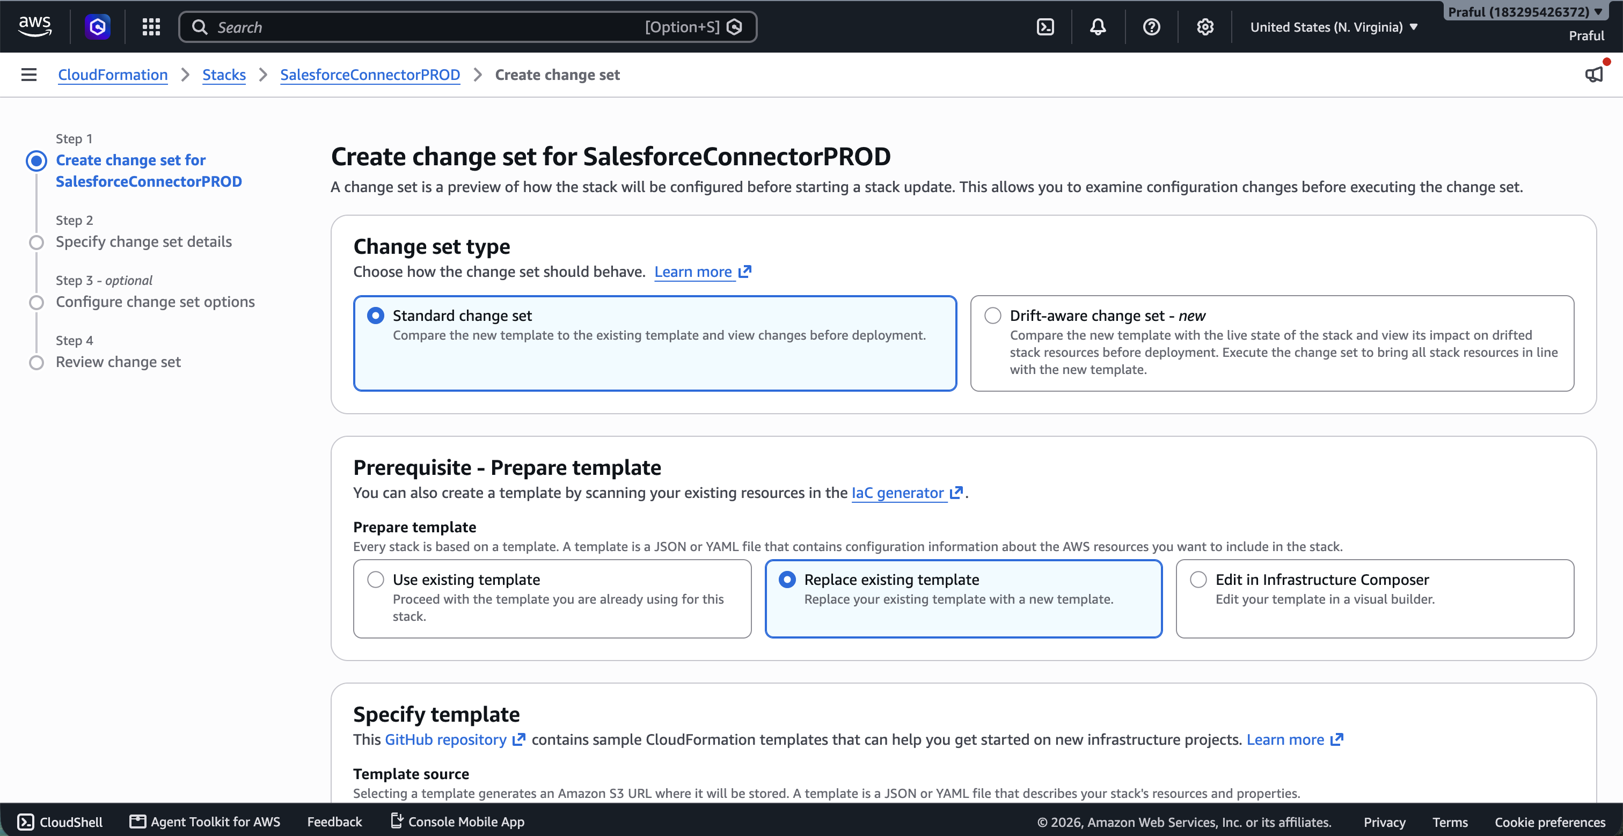Toggle the side navigation hamburger menu

(x=29, y=75)
